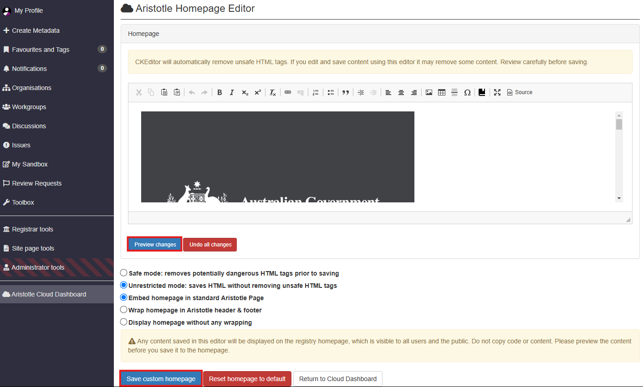643x387 pixels.
Task: Apply block quote formatting
Action: 346,92
